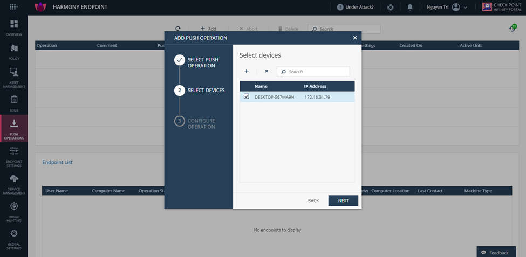Sort endpoint list by Computer Name
This screenshot has height=257, width=526.
point(108,191)
